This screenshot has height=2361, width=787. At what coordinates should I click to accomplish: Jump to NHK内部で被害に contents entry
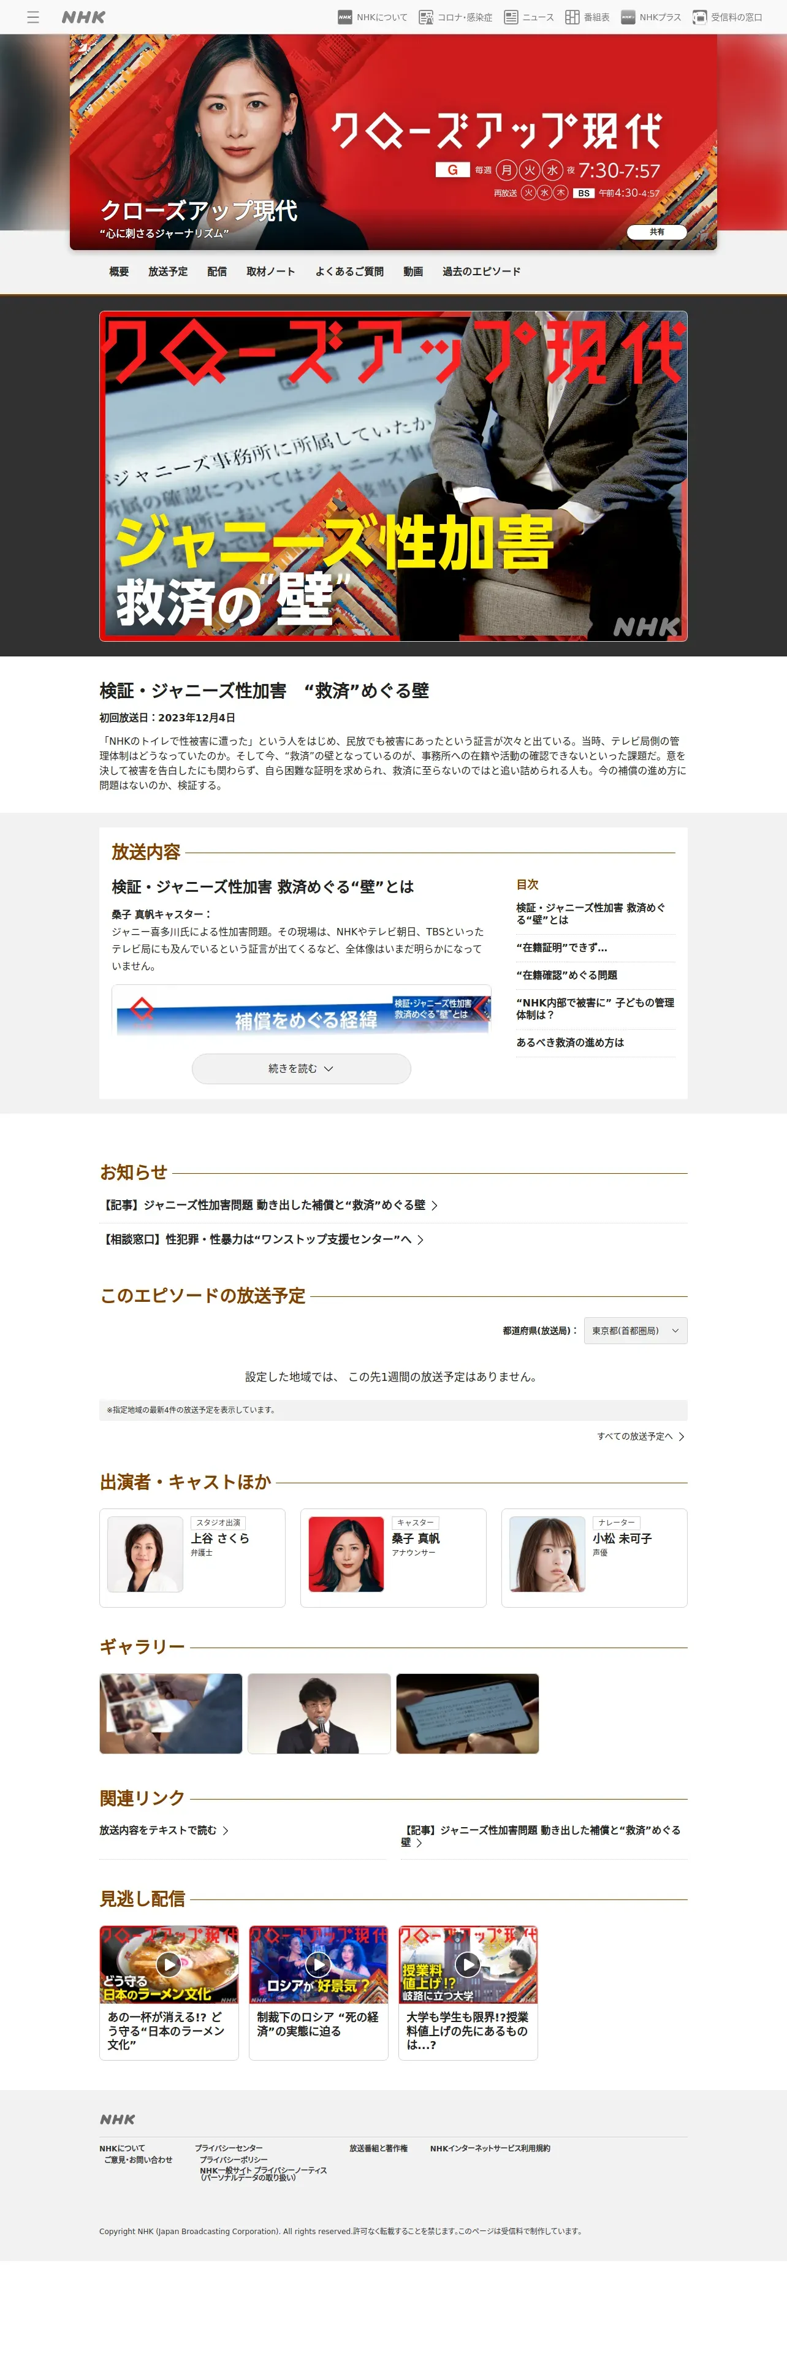[x=595, y=1009]
